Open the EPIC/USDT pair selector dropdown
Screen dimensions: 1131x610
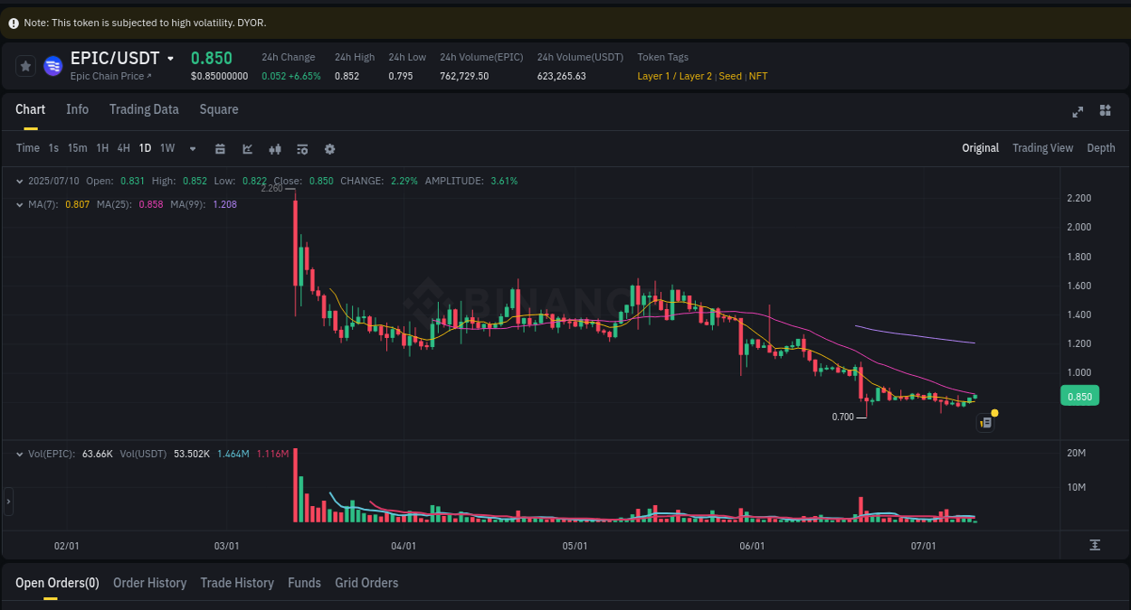coord(171,57)
